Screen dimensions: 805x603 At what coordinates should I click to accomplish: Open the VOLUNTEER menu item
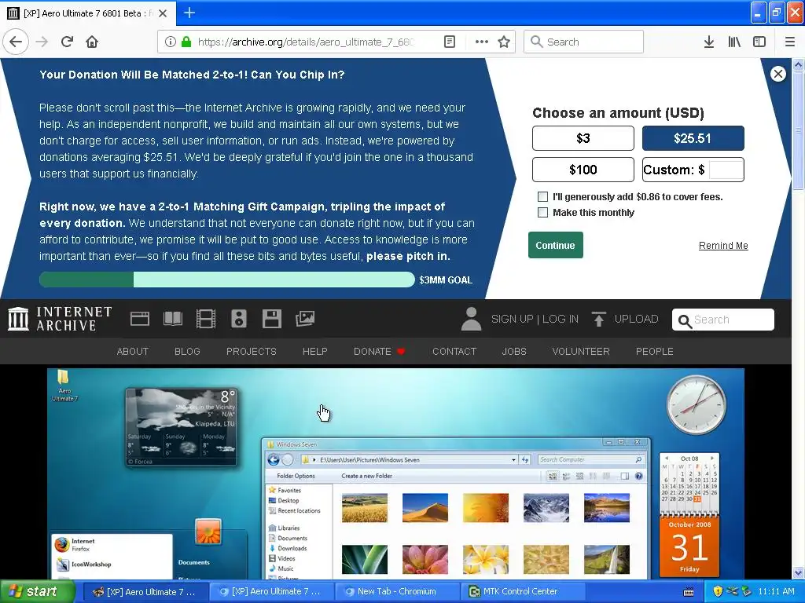coord(581,351)
